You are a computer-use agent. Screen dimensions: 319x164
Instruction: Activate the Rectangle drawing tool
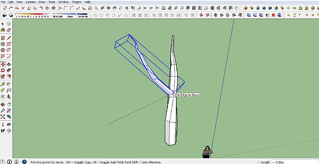(3, 38)
